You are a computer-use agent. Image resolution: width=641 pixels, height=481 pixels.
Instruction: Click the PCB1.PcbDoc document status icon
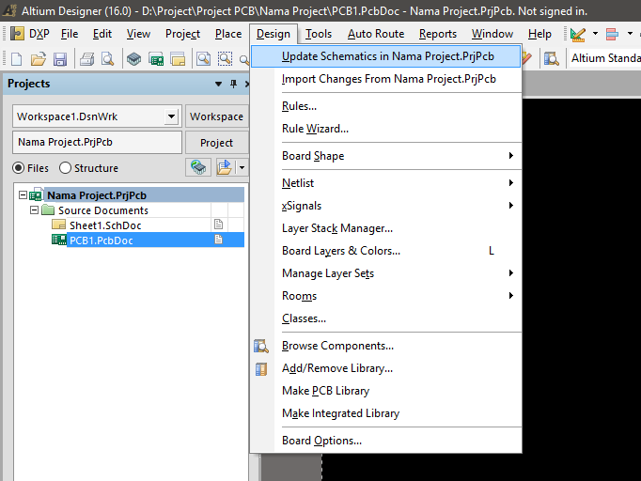pyautogui.click(x=219, y=240)
